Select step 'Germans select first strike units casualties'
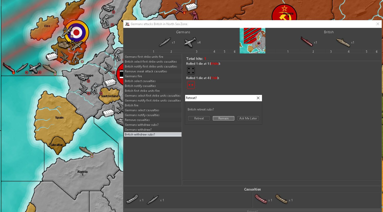This screenshot has width=383, height=212. point(153,96)
